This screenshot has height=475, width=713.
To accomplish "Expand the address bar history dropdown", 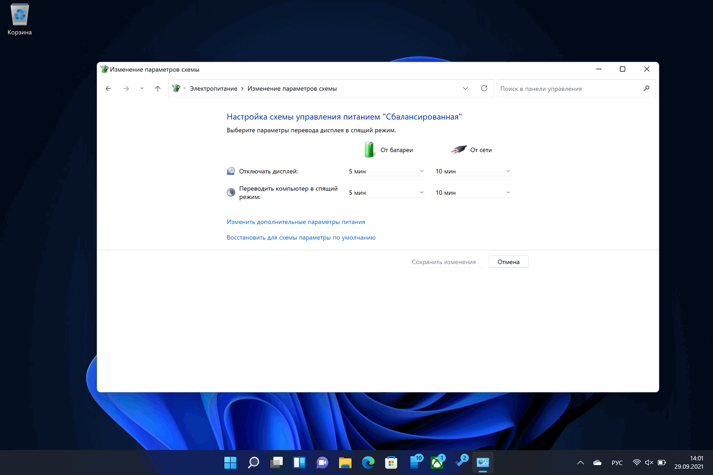I will tap(465, 88).
